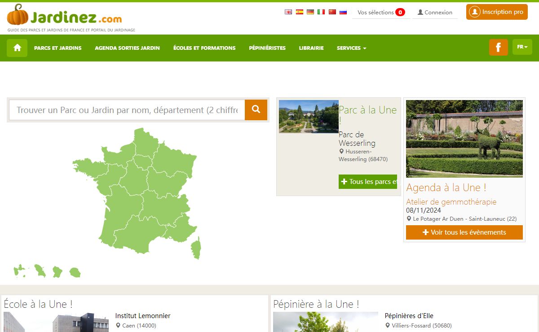Go to Agenda Sorties Jardin
This screenshot has height=332, width=539.
pyautogui.click(x=127, y=48)
